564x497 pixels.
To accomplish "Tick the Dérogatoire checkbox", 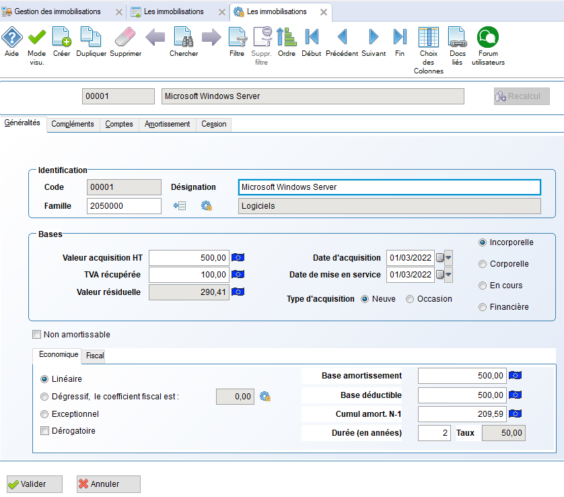I will coord(44,431).
